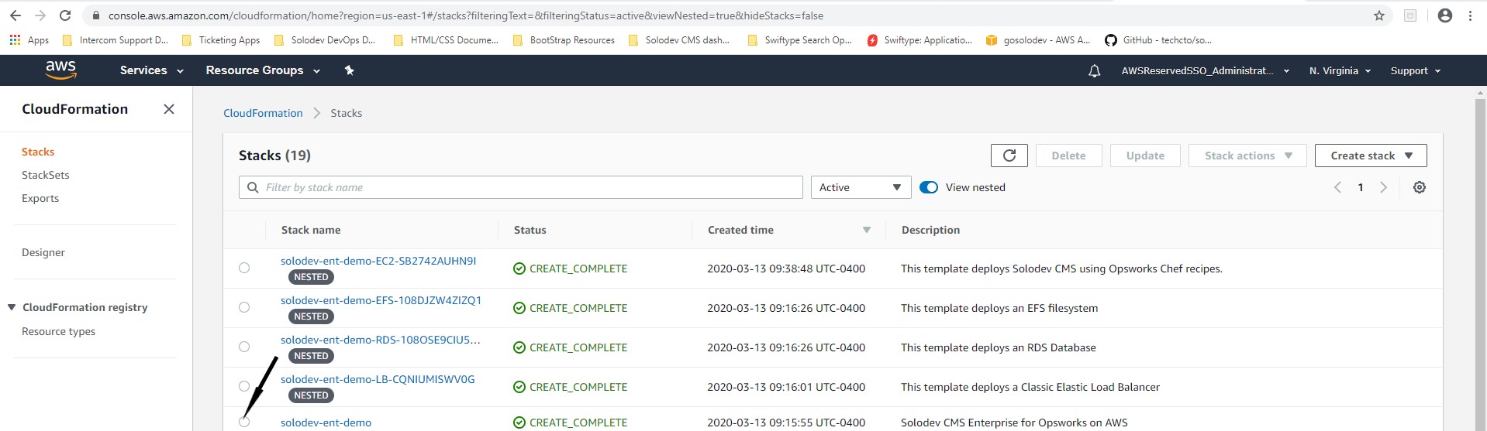
Task: Click the Delete button
Action: tap(1068, 156)
